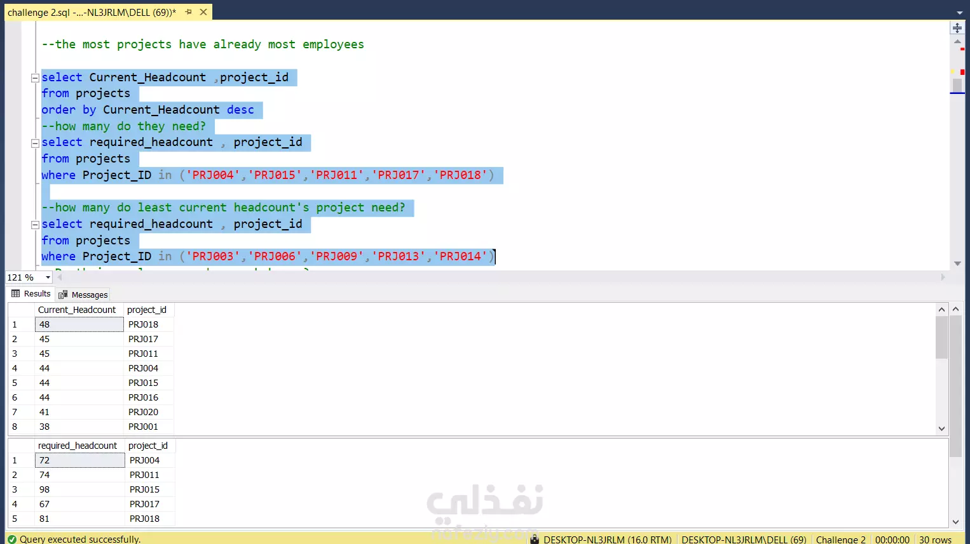The width and height of the screenshot is (970, 544).
Task: Click the results pane outer scroll up arrow
Action: click(955, 309)
